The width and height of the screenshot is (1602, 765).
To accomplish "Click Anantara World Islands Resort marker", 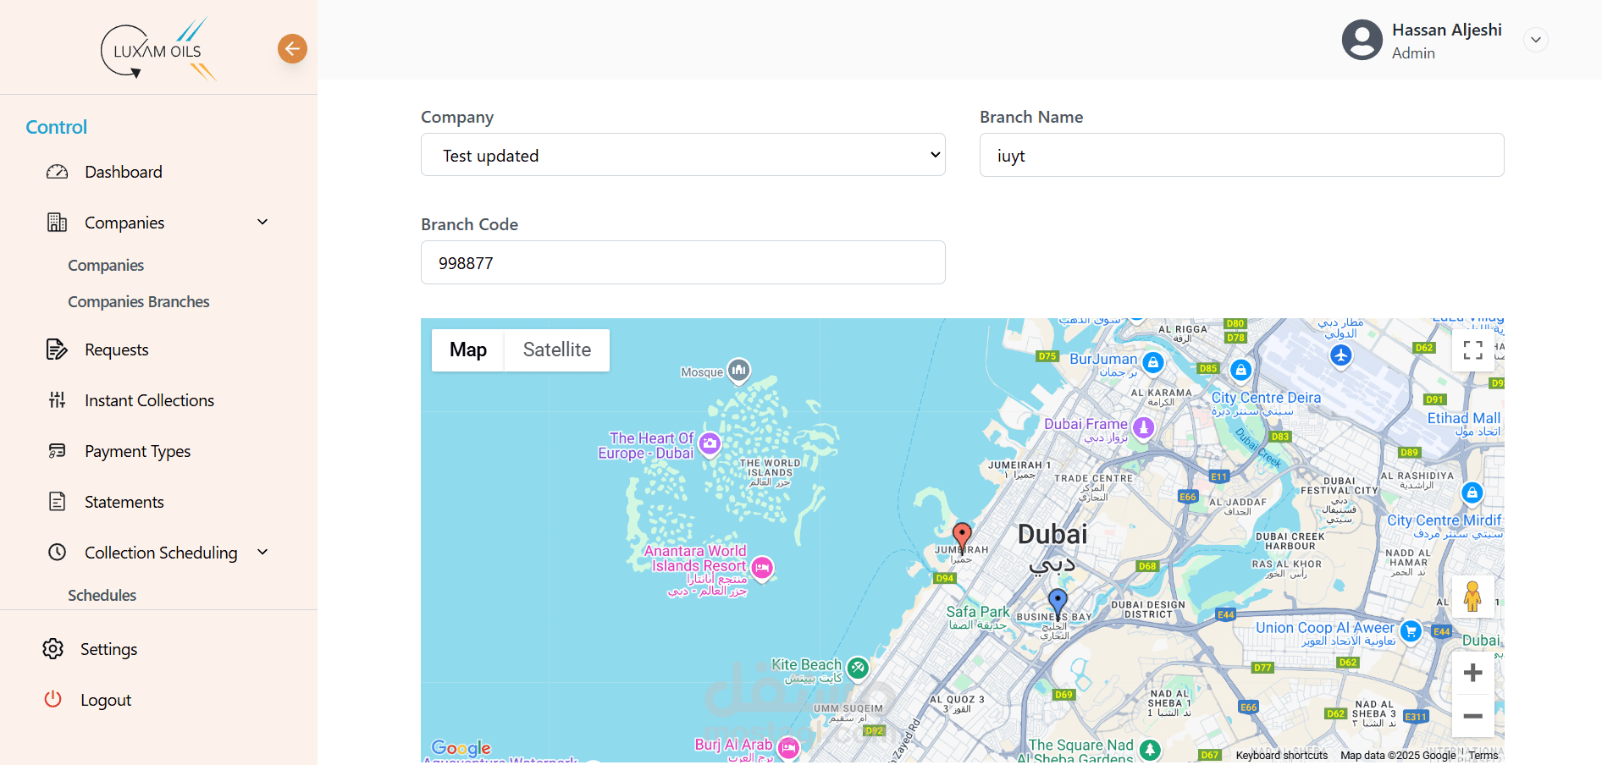I will point(762,568).
